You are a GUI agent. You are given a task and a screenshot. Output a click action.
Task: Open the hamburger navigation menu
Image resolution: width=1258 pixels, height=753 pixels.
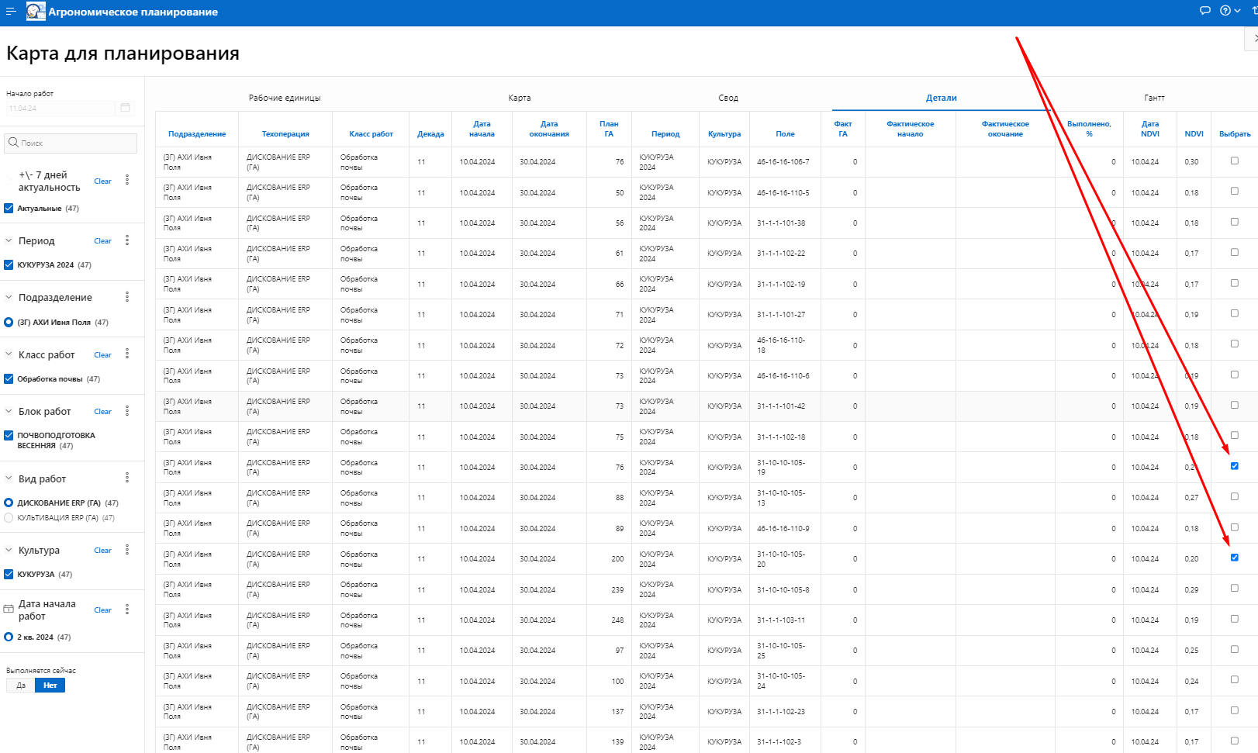point(11,12)
